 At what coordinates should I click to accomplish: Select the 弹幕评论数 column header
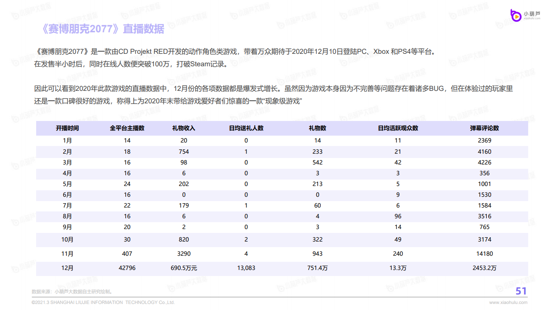coord(484,128)
